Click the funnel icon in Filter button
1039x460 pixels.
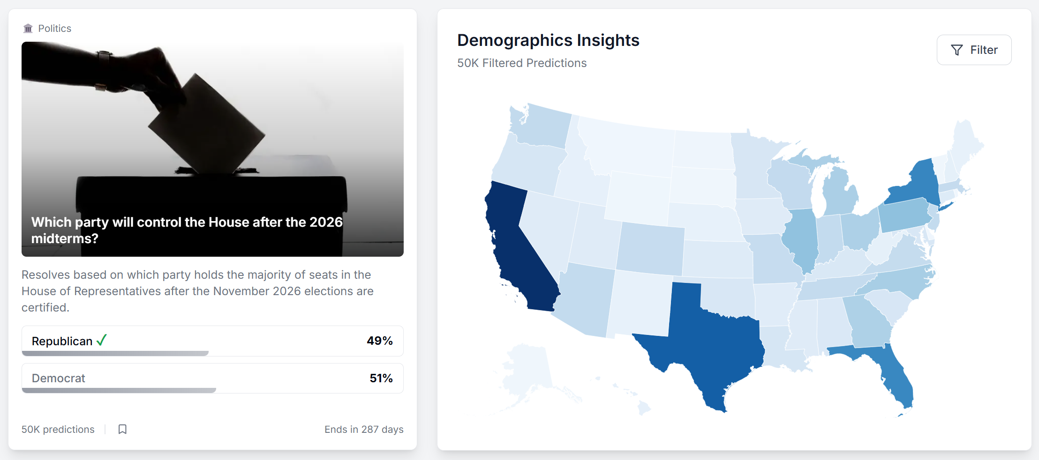click(x=956, y=50)
